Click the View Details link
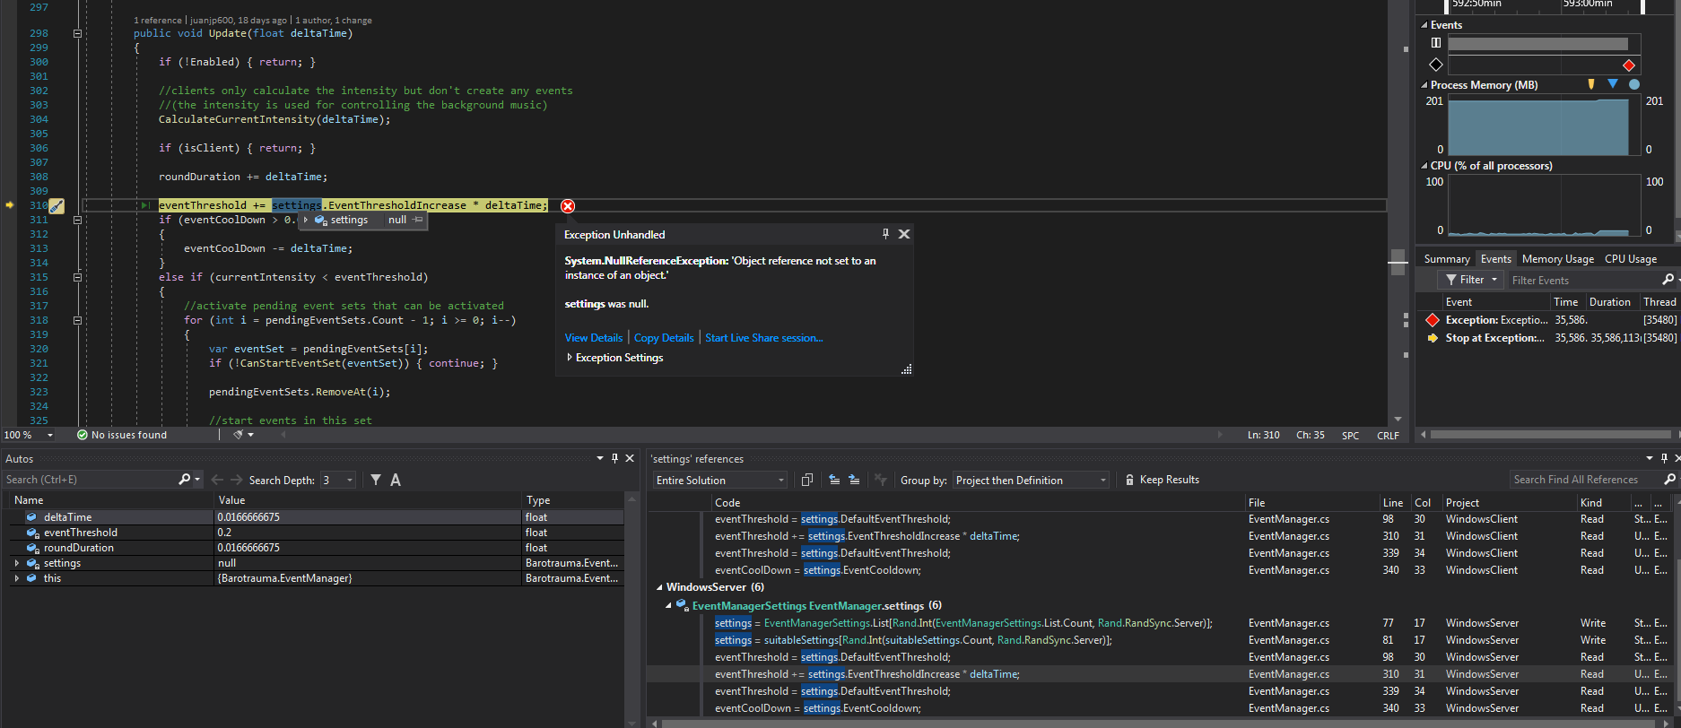 pyautogui.click(x=594, y=338)
